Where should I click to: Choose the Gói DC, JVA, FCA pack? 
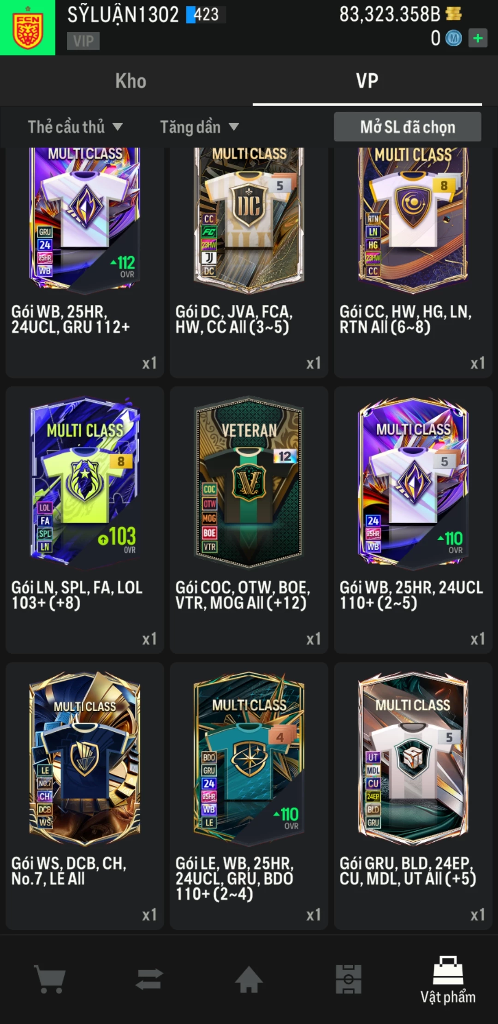[249, 263]
